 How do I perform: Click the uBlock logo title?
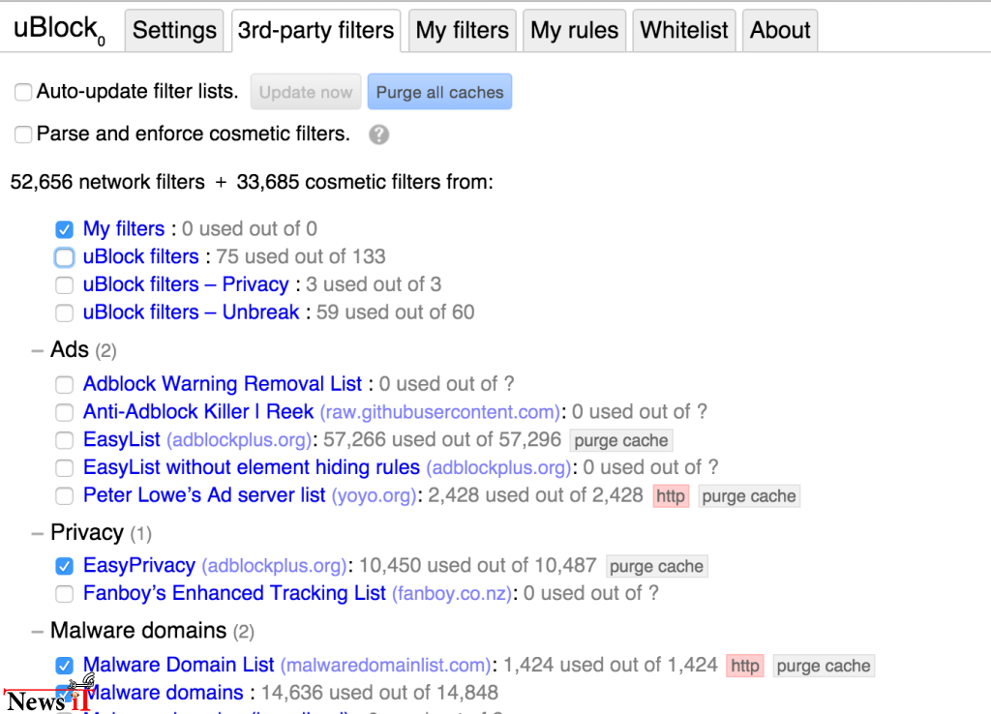[x=59, y=29]
